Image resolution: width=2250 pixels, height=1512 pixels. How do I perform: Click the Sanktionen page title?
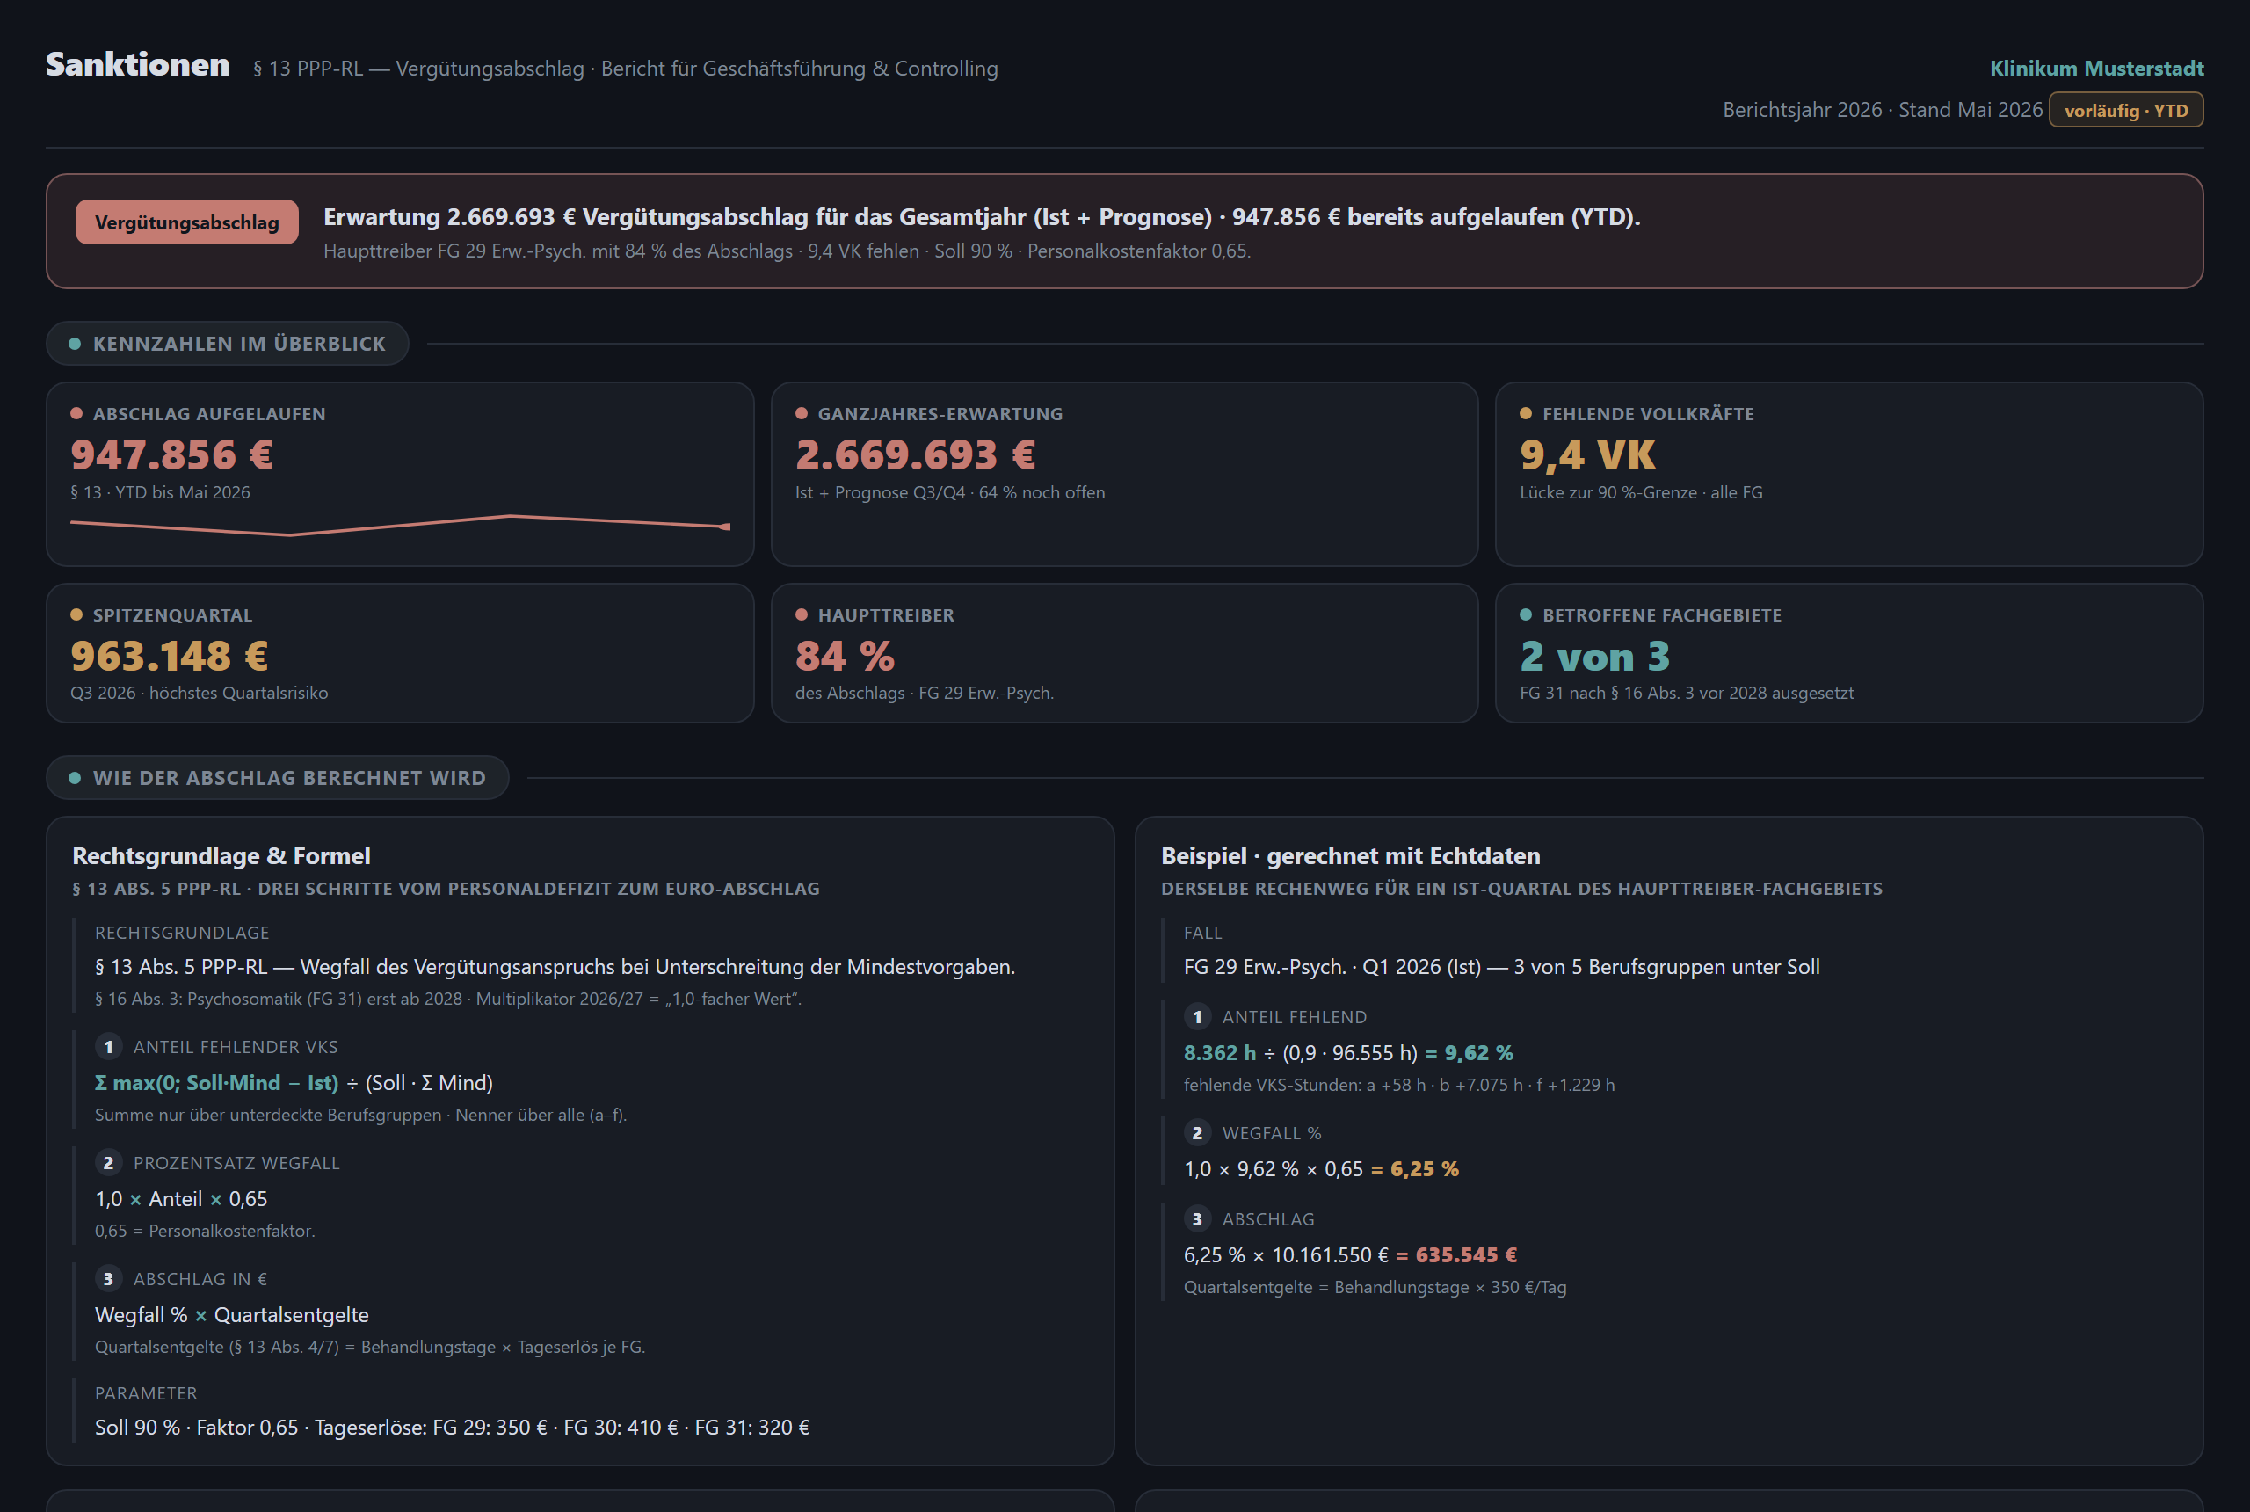pyautogui.click(x=138, y=64)
